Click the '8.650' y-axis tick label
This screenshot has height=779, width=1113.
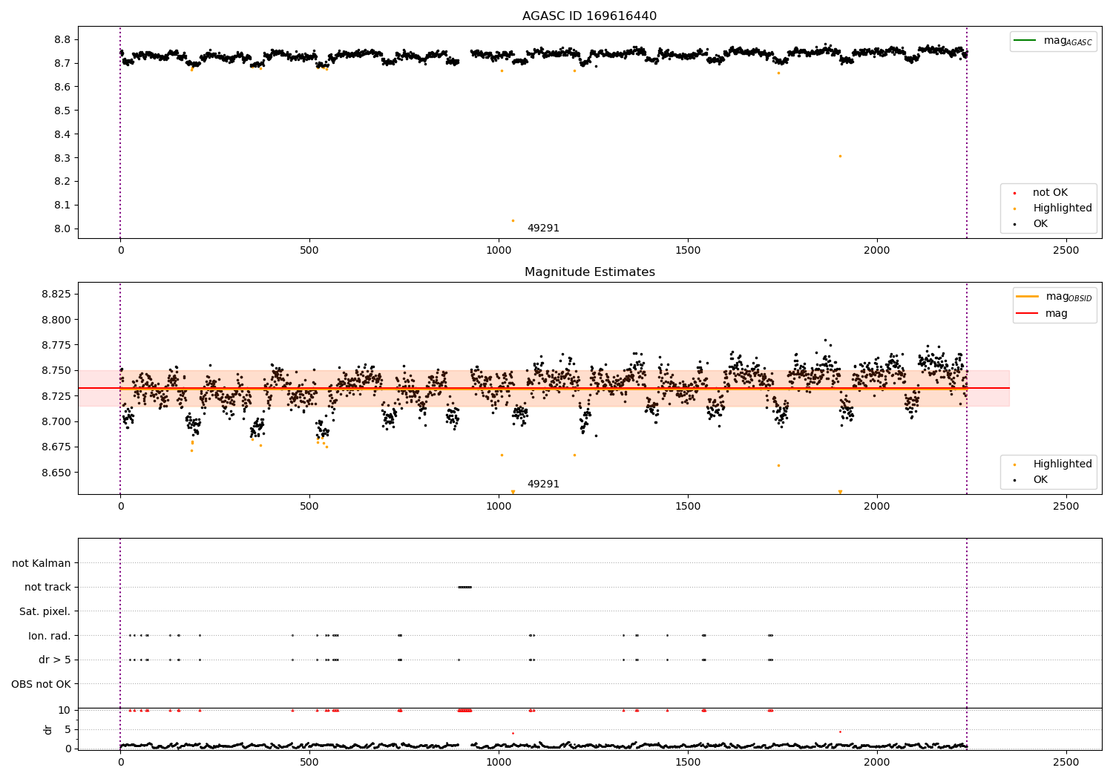[56, 473]
